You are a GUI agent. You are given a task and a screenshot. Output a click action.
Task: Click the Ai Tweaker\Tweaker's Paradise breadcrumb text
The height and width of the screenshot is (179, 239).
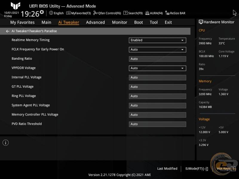(x=34, y=31)
